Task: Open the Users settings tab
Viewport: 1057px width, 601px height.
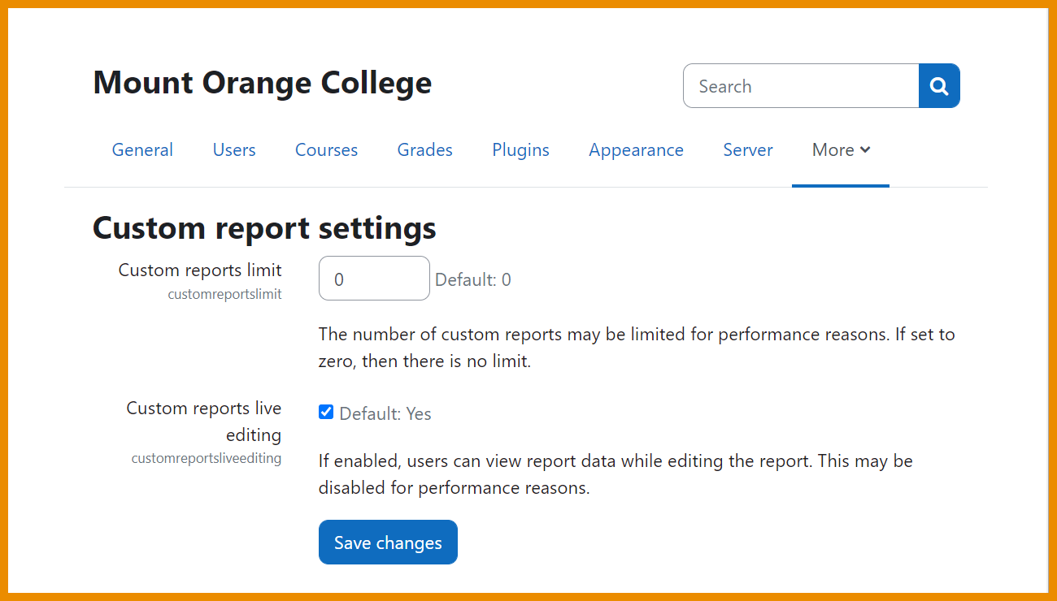Action: [234, 149]
